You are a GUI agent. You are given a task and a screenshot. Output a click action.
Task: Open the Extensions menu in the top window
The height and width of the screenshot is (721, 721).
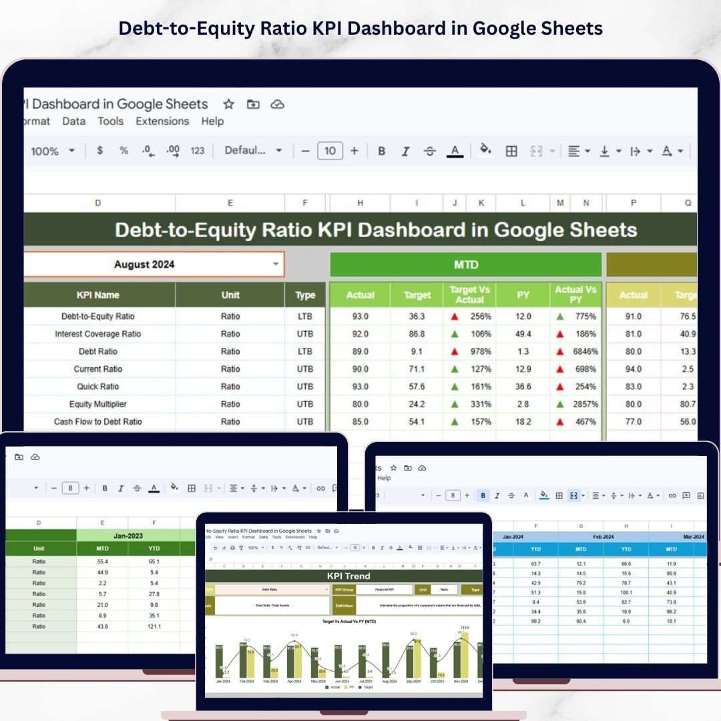[x=162, y=122]
